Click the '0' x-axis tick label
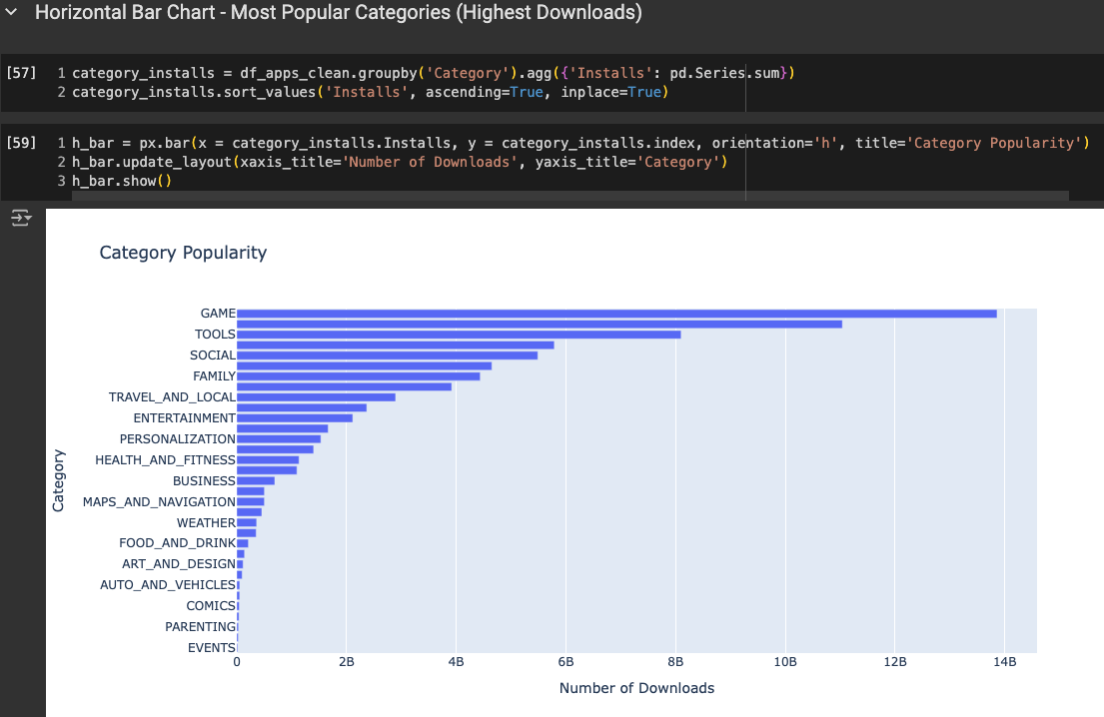 [237, 662]
